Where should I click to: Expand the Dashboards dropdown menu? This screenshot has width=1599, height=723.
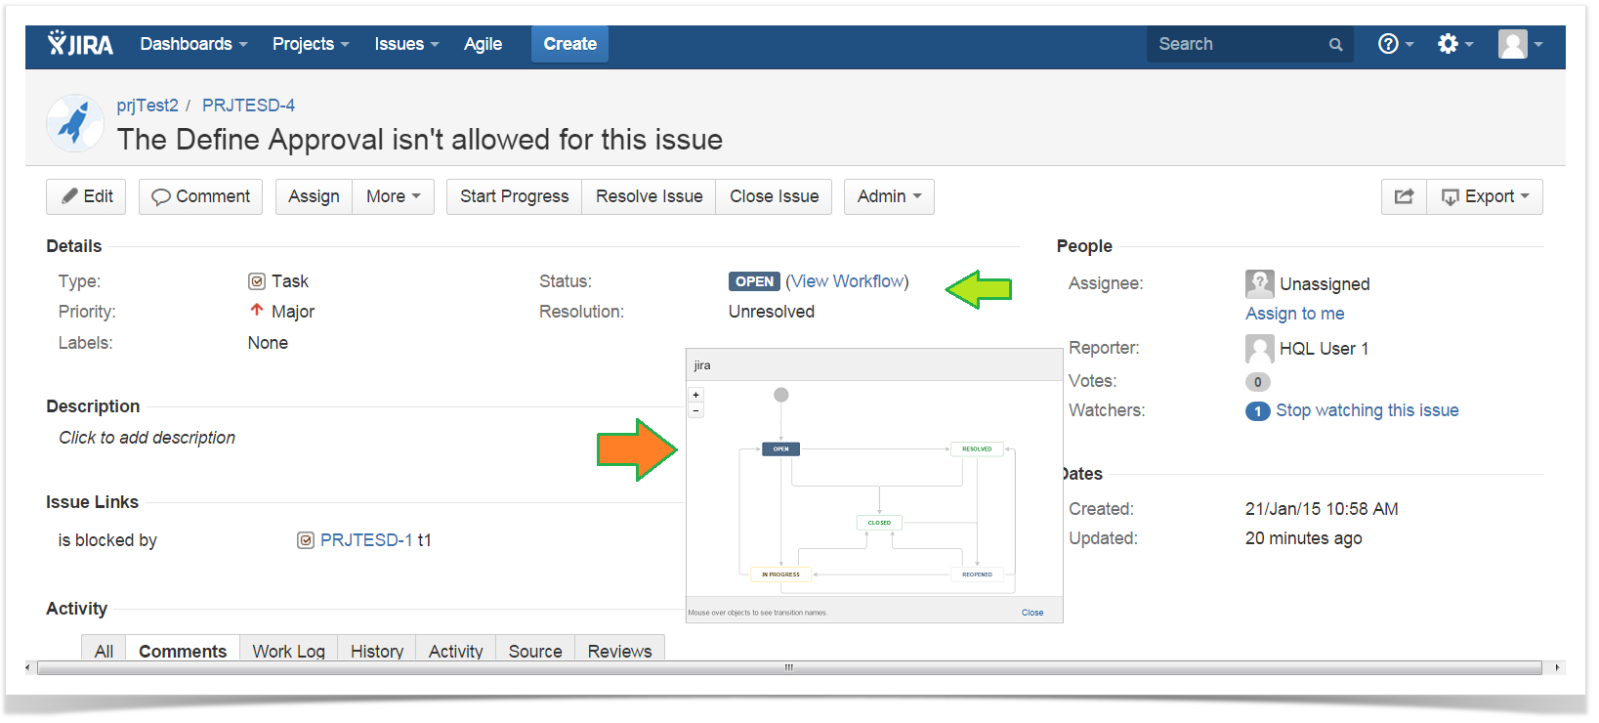pos(193,44)
